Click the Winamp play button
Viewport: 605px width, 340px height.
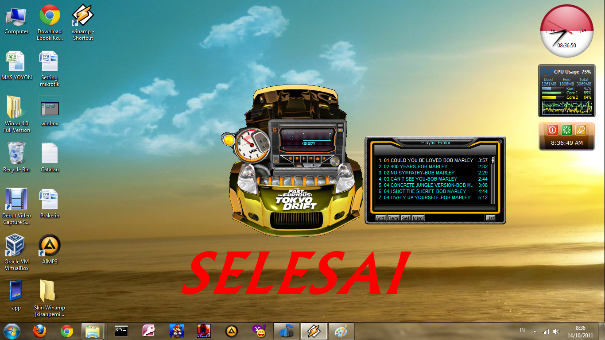point(304,158)
